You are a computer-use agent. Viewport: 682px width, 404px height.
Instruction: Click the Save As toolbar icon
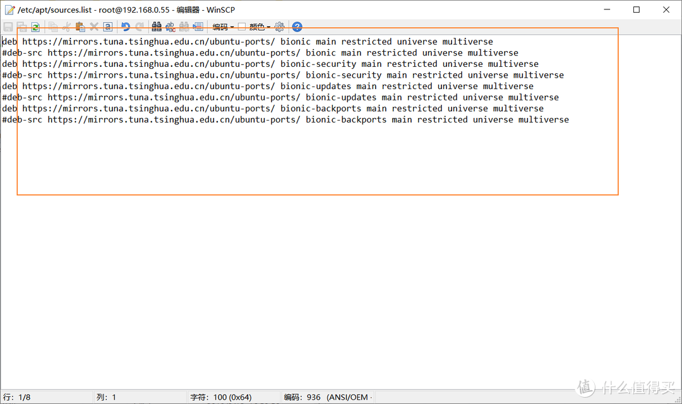[21, 27]
